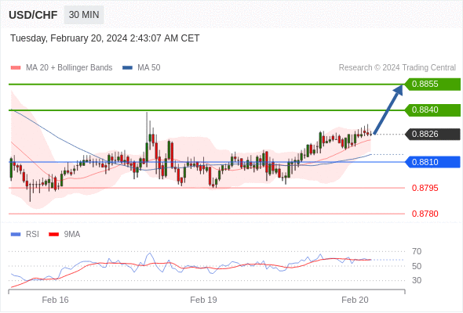Screen dimensions: 463x313
Task: Click the 'RSI' legend label
Action: (x=32, y=235)
